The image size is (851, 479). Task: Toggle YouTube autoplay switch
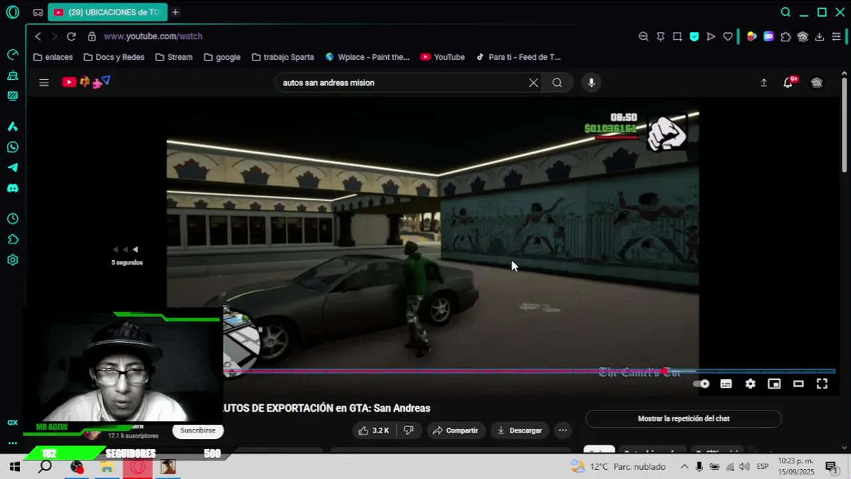(701, 384)
